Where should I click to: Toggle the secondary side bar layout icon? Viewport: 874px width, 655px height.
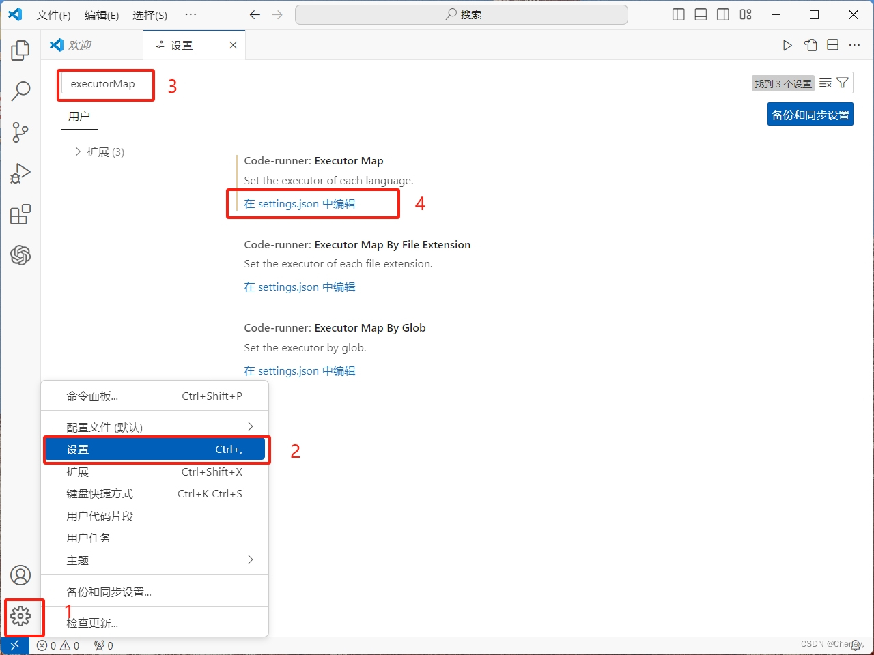point(723,14)
